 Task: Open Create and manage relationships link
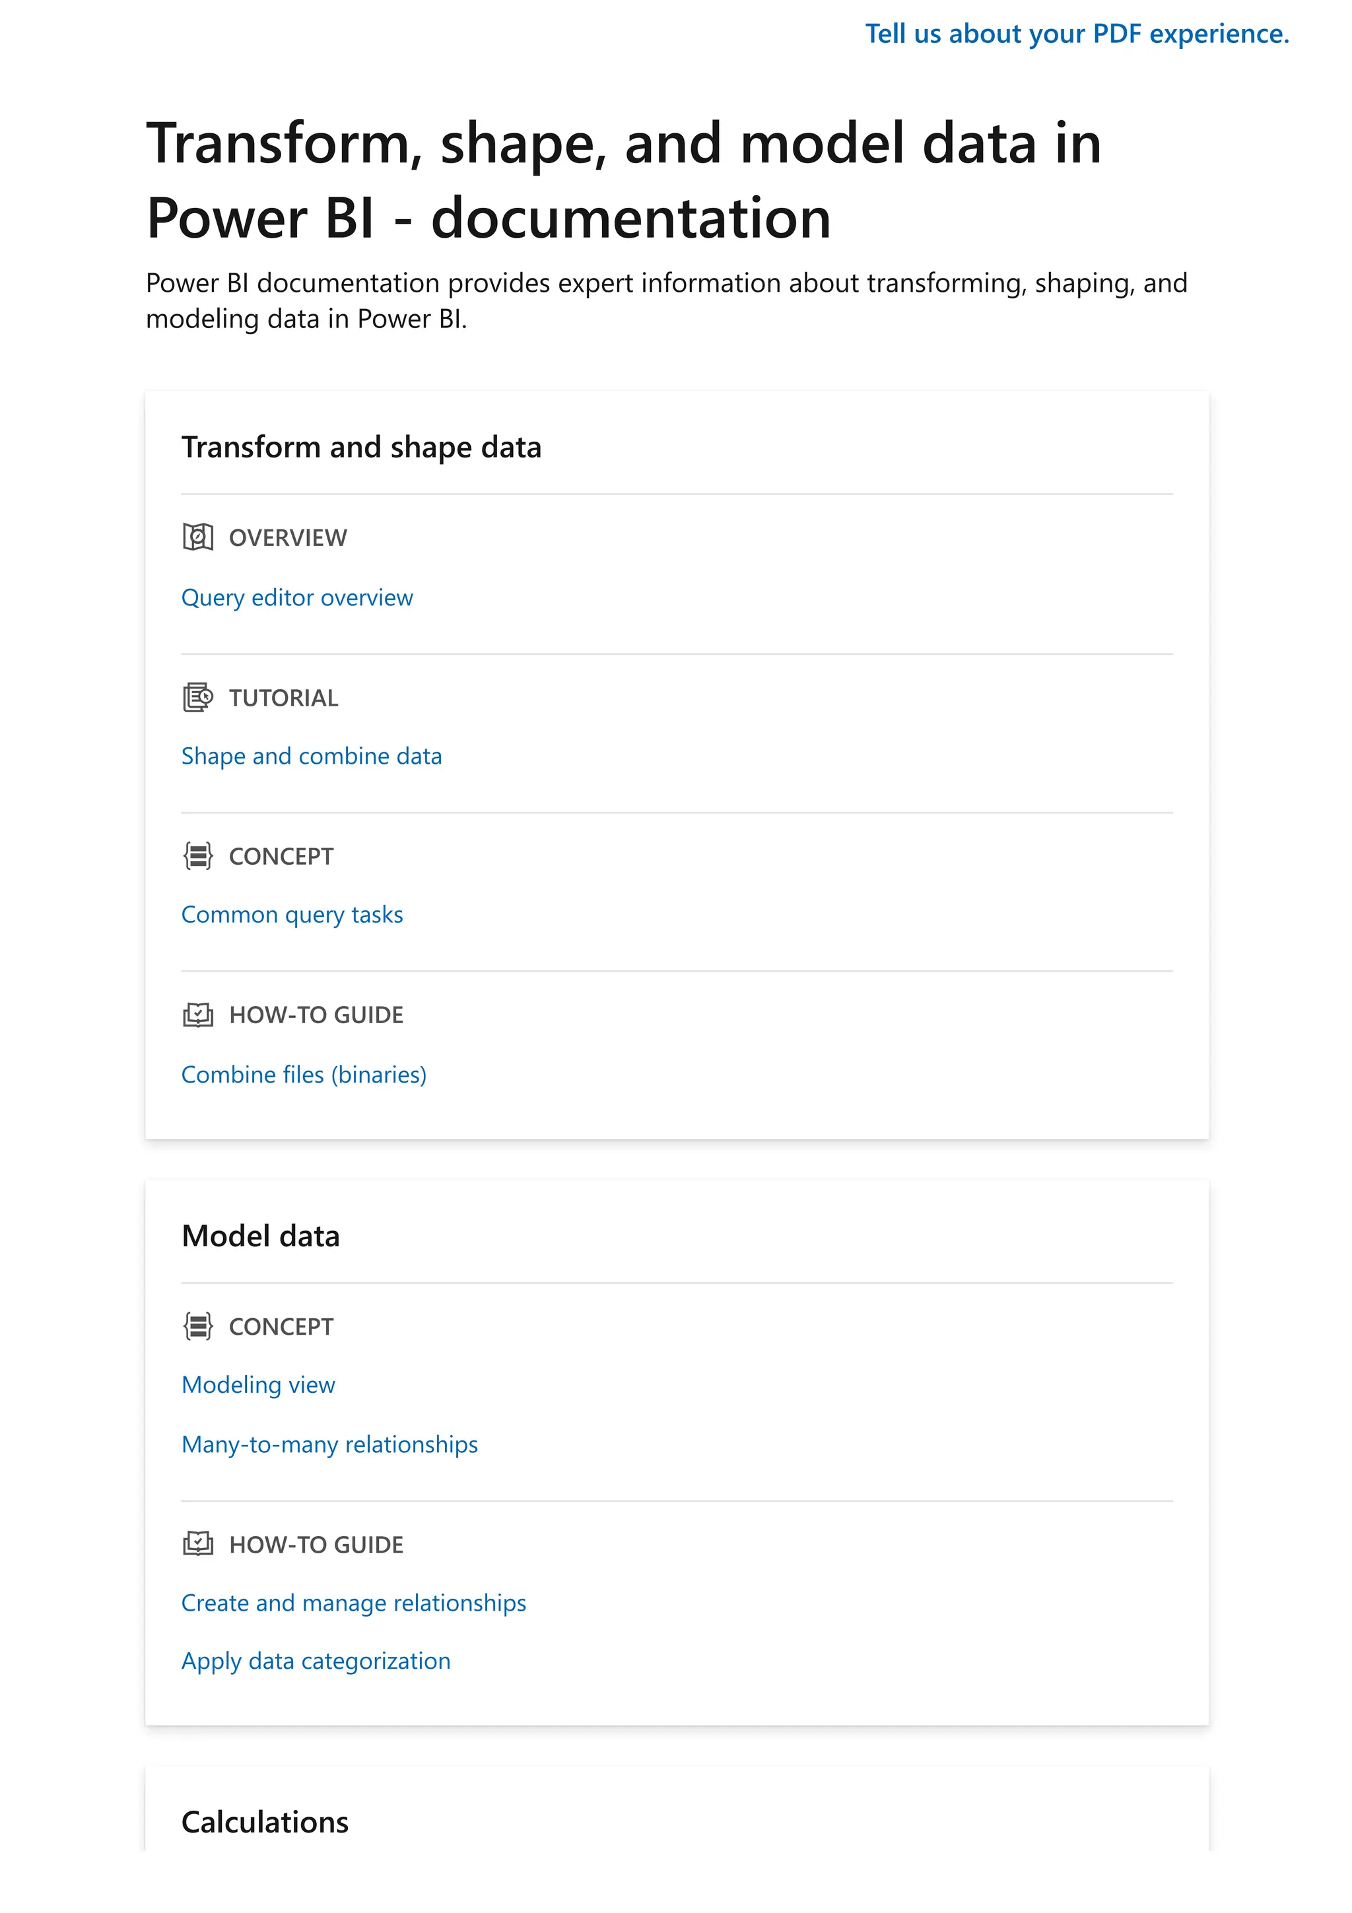tap(353, 1603)
